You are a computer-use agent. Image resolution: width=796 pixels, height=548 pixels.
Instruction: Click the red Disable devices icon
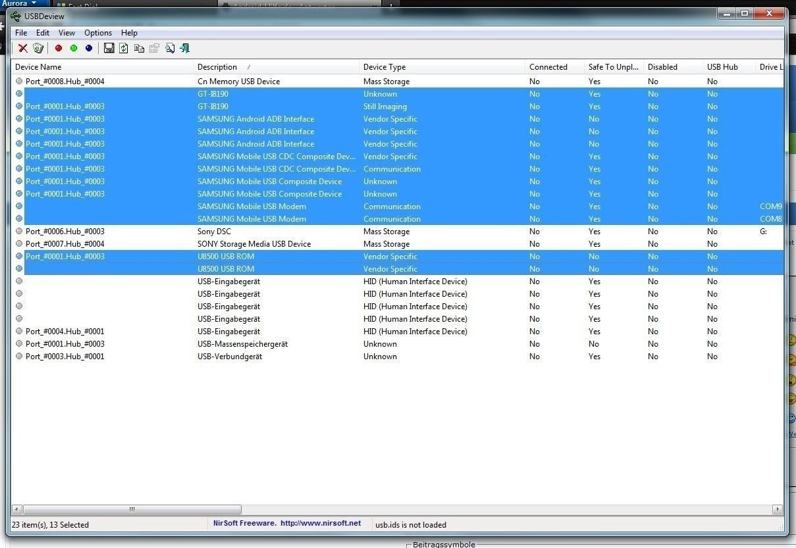59,48
